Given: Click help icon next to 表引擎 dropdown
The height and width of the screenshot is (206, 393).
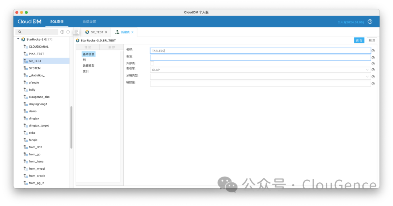Looking at the screenshot, I should [373, 70].
